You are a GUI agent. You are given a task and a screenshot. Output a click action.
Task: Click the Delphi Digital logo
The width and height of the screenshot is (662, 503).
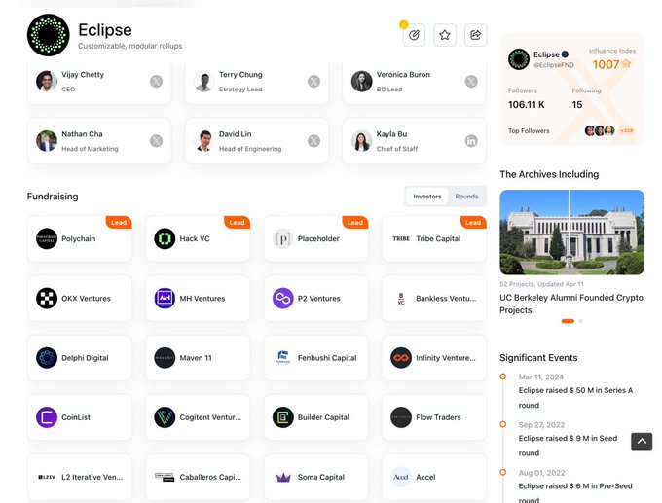(x=47, y=357)
